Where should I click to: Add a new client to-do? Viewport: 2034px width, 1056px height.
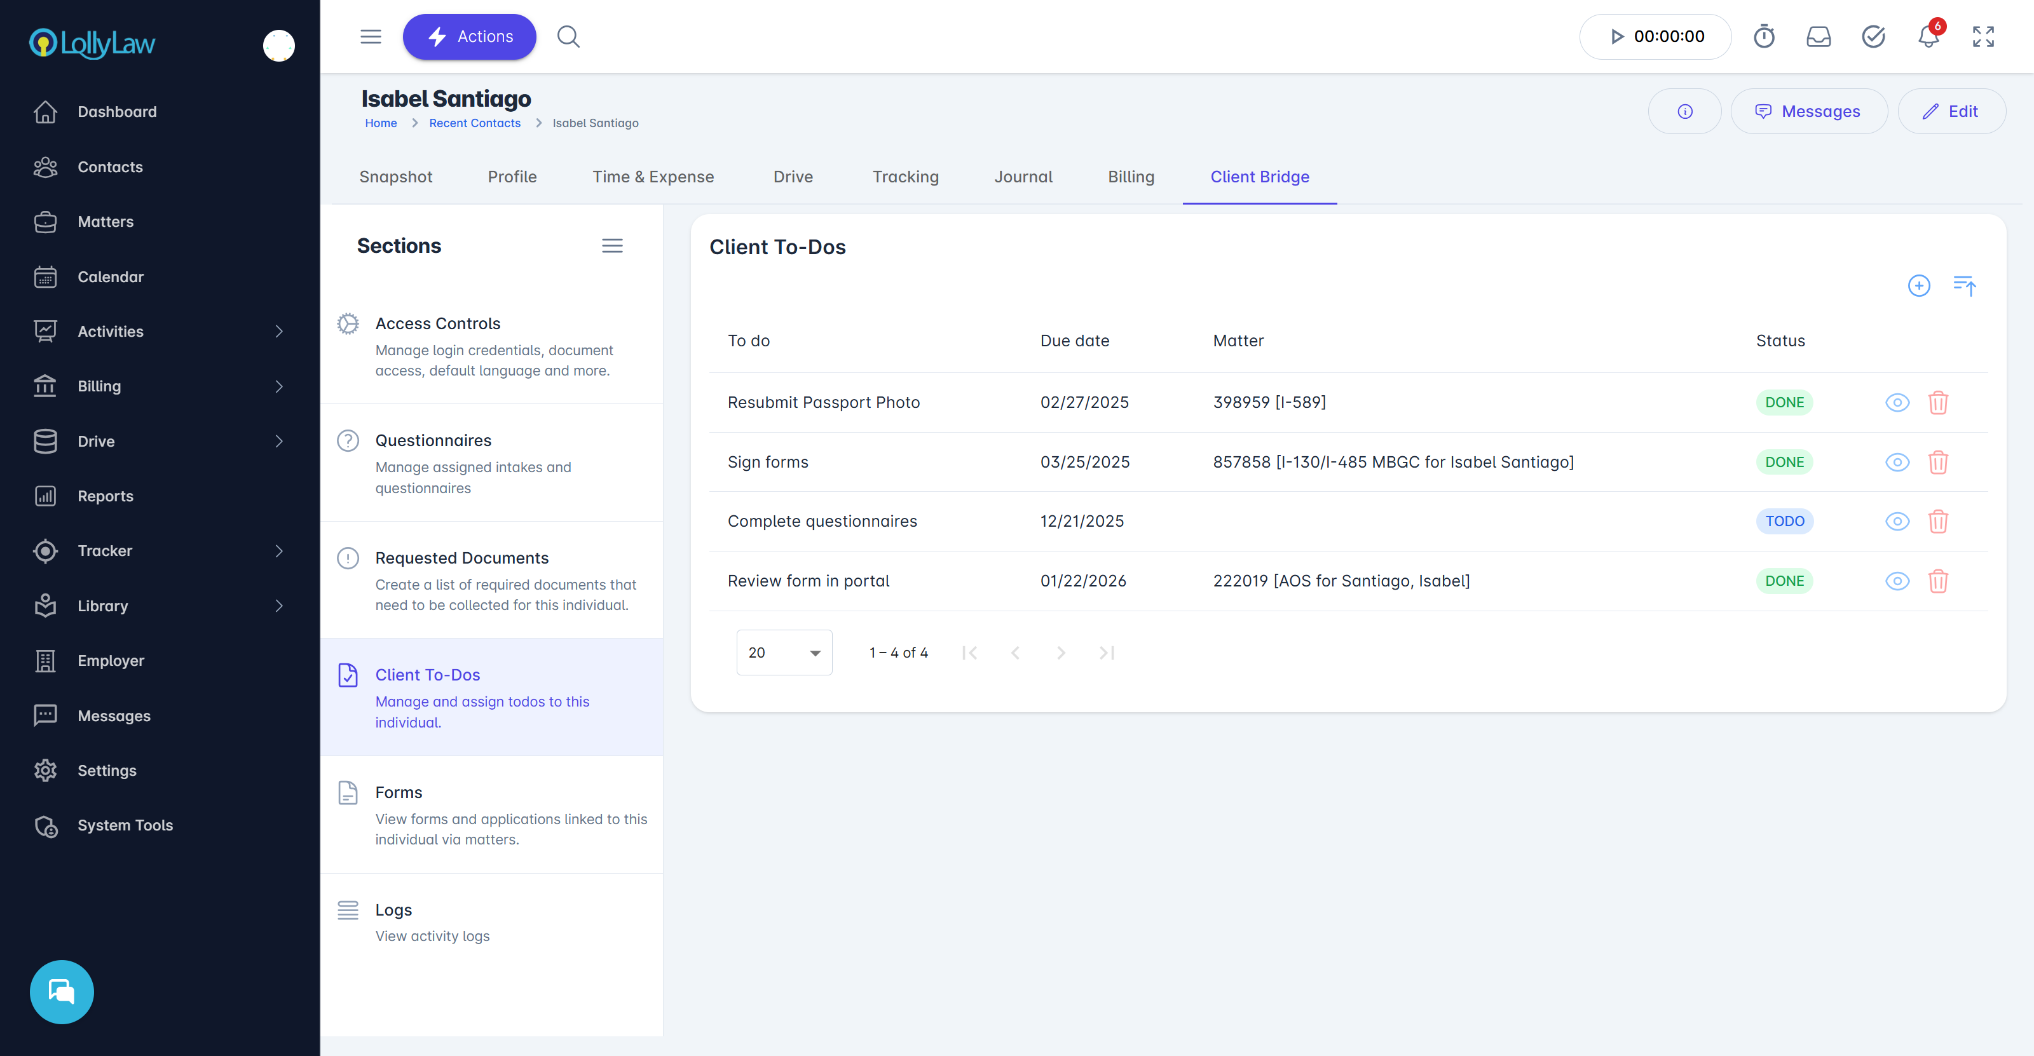point(1919,285)
